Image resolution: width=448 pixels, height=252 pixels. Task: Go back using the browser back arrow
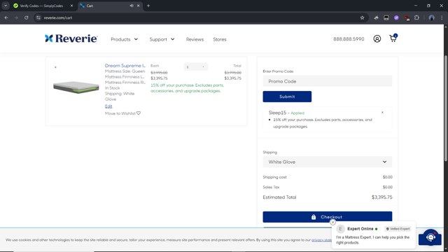(6, 17)
